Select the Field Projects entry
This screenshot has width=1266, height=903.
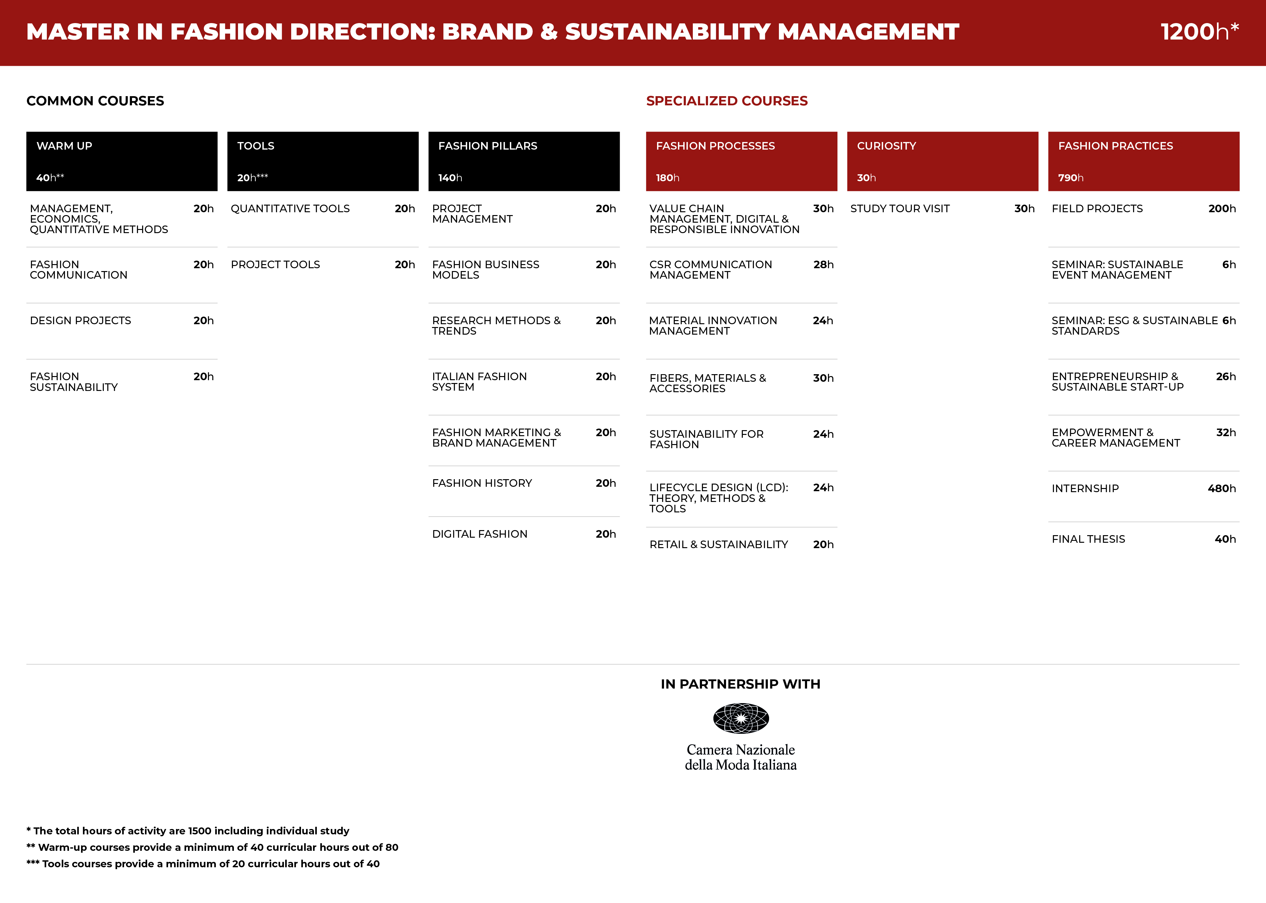1144,219
